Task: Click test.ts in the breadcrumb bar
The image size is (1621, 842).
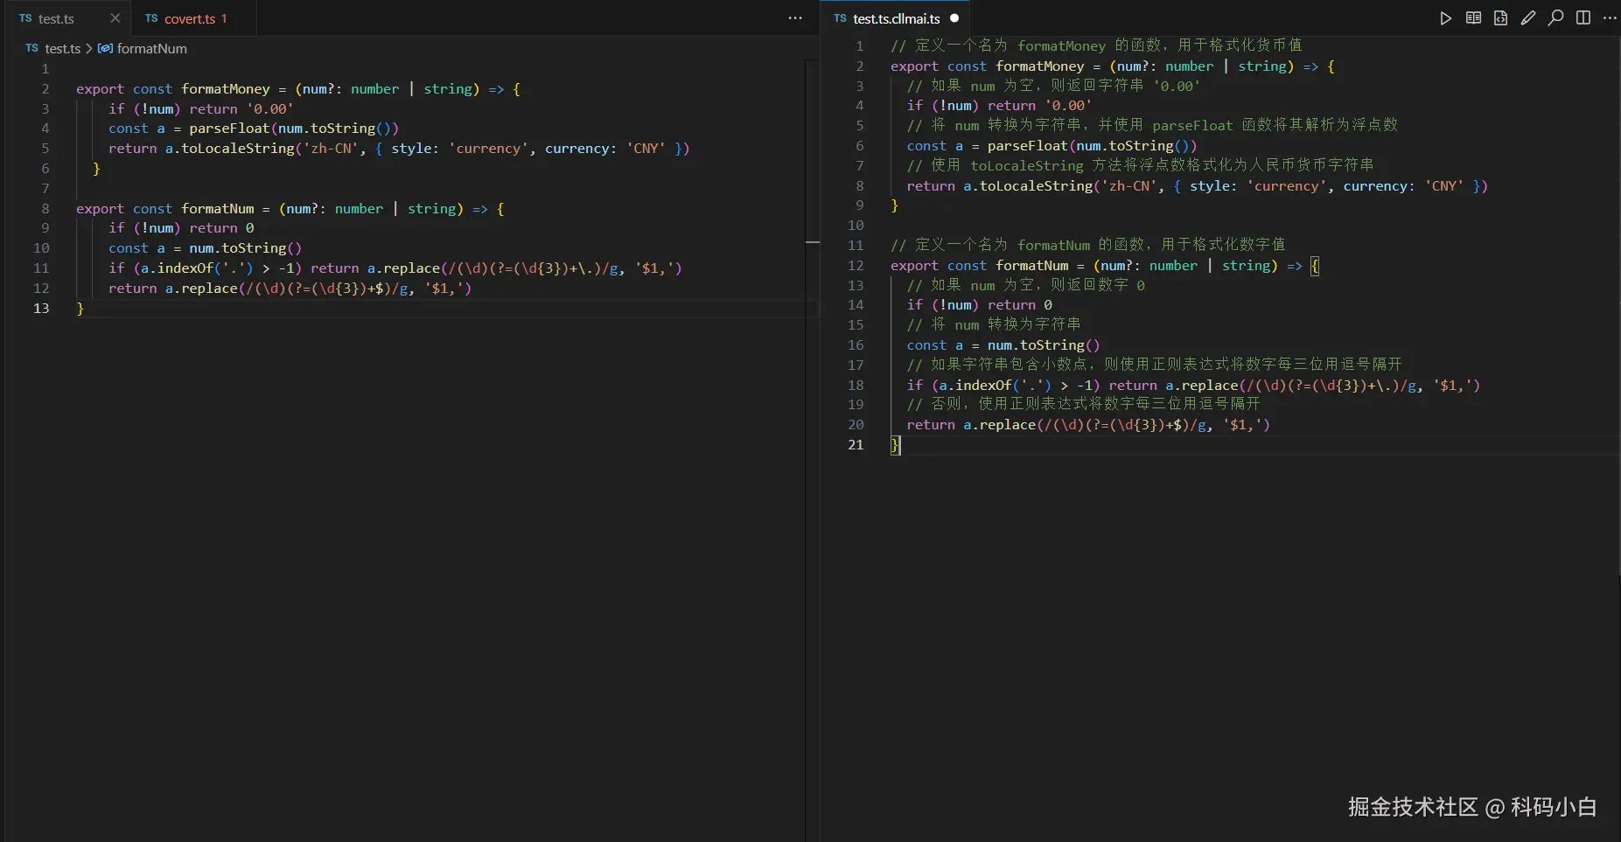Action: tap(62, 49)
